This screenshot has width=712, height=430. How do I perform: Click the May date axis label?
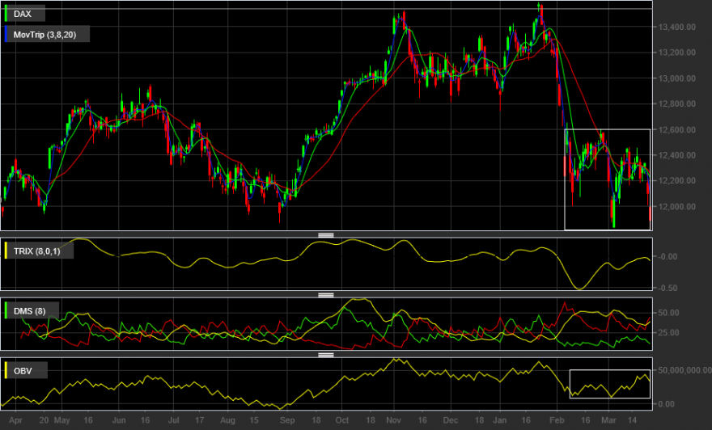click(61, 420)
